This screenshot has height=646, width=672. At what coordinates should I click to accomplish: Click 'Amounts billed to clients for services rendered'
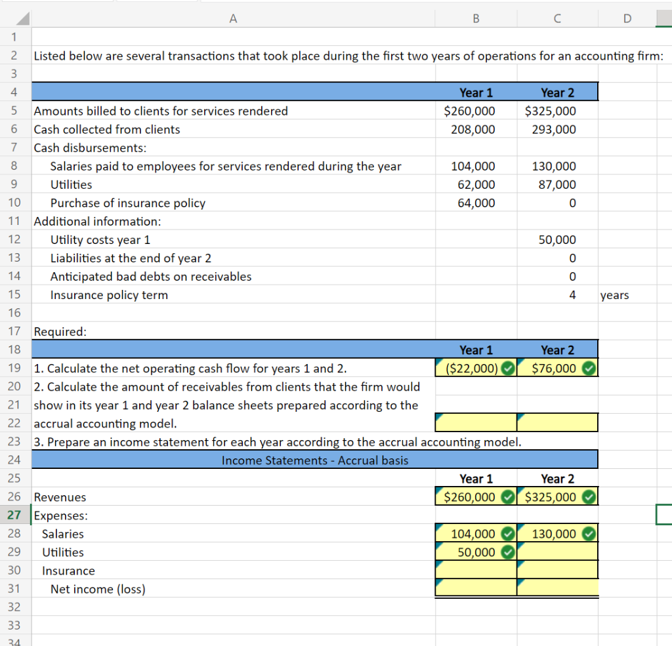tap(161, 111)
